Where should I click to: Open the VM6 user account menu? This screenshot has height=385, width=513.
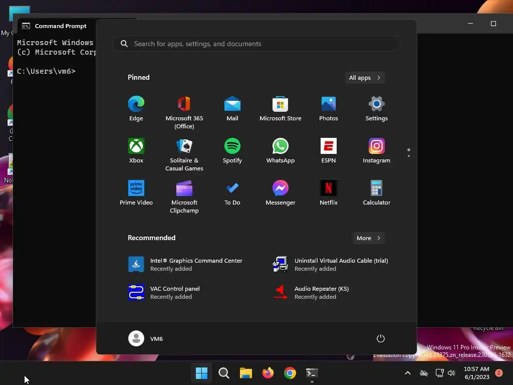pyautogui.click(x=146, y=338)
